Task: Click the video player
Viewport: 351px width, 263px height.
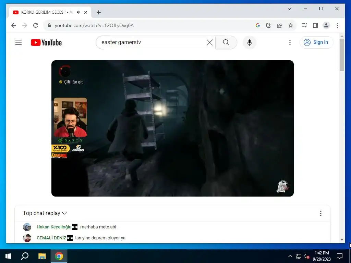Action: pyautogui.click(x=172, y=128)
